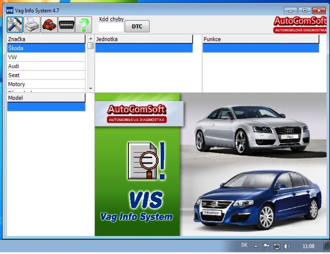Select VW in the Značka list

coord(46,57)
